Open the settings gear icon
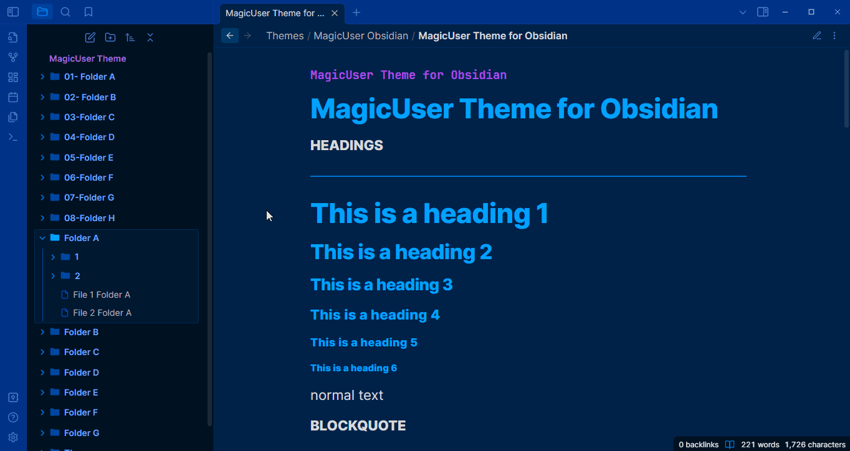850x451 pixels. tap(13, 437)
